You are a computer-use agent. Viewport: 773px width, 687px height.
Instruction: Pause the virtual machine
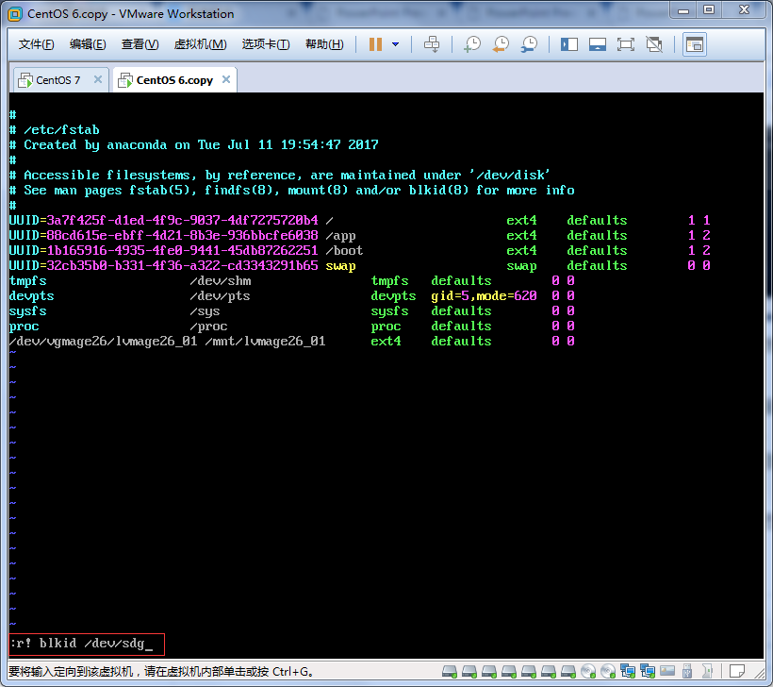click(375, 44)
